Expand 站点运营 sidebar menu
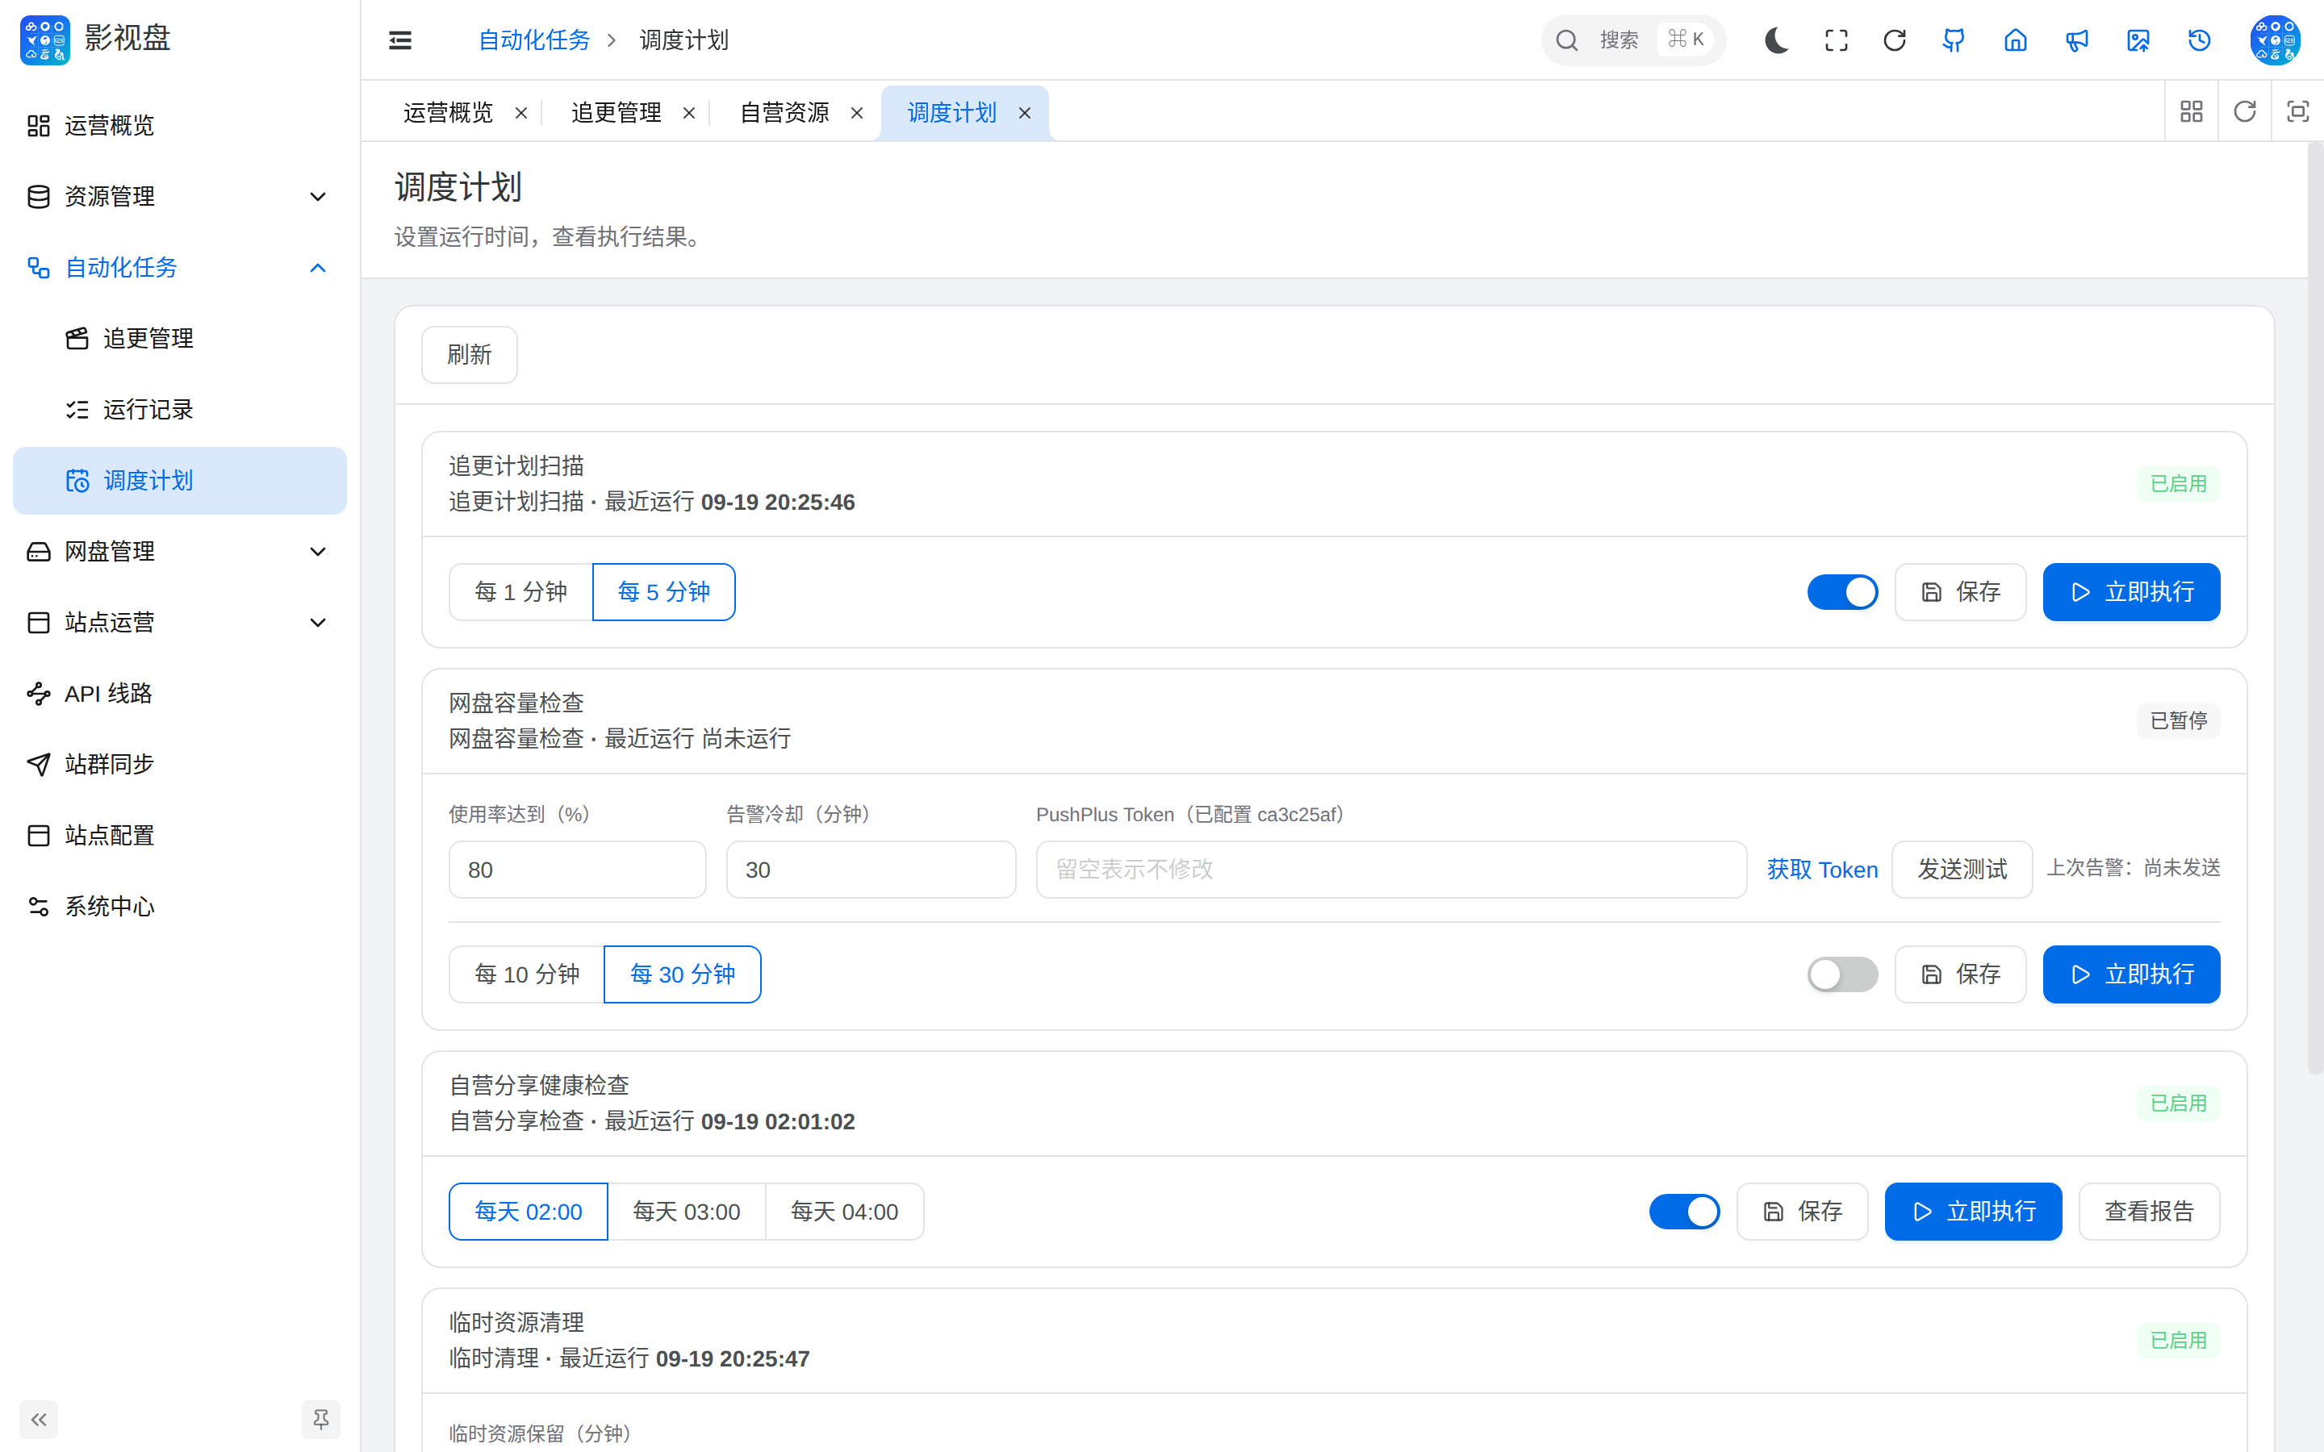Image resolution: width=2324 pixels, height=1452 pixels. (180, 622)
